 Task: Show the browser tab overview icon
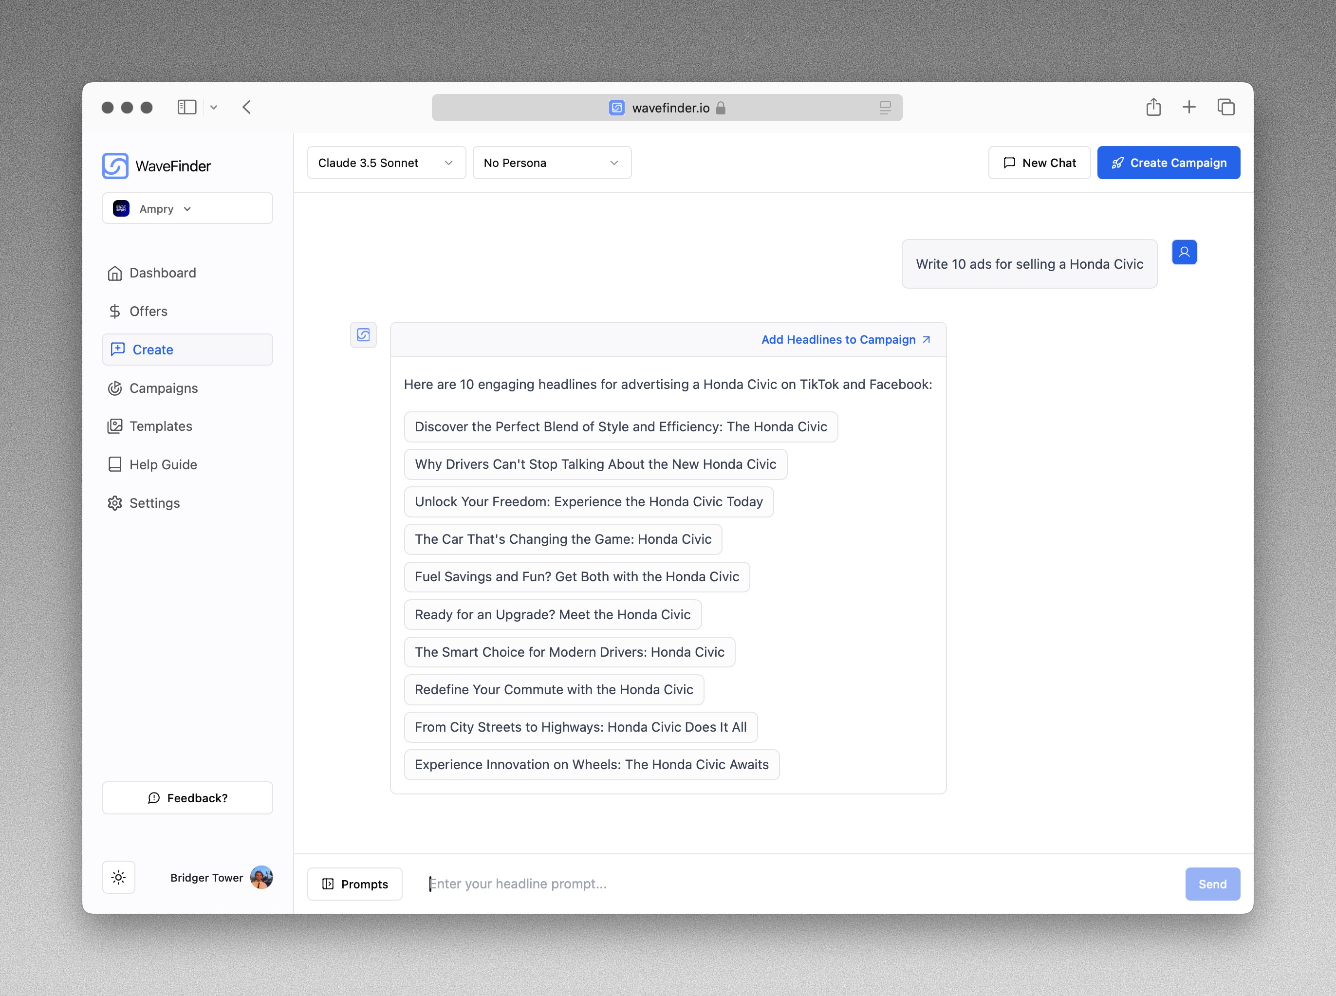coord(1225,107)
